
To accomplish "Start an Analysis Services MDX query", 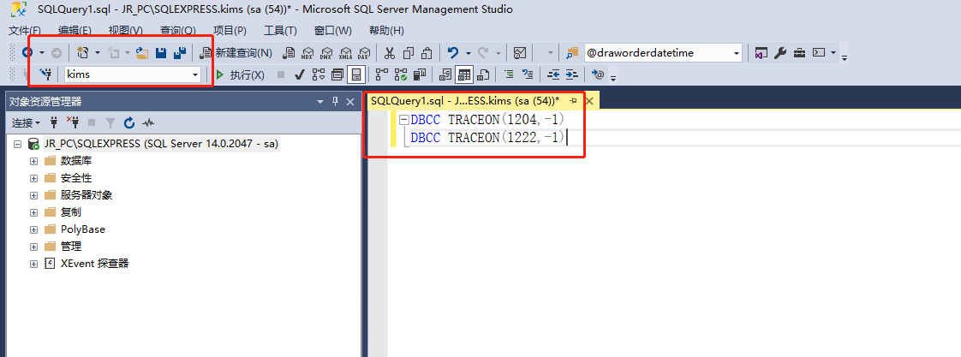I will point(307,53).
